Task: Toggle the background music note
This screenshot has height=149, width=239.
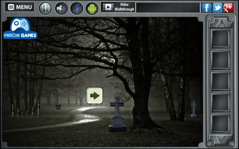Action: 77,8
